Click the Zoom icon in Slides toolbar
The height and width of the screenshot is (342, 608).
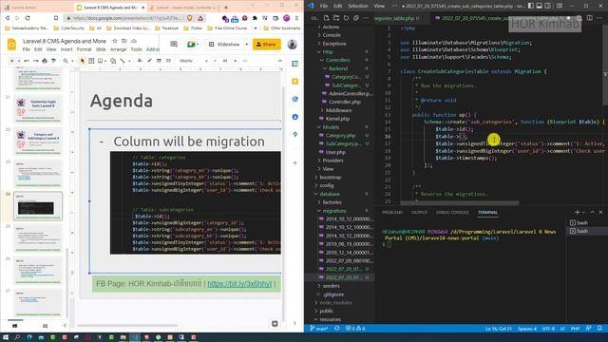click(x=66, y=61)
